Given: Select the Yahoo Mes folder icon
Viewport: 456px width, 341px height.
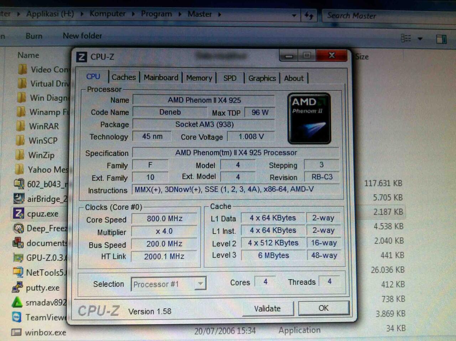Looking at the screenshot, I should [x=20, y=169].
